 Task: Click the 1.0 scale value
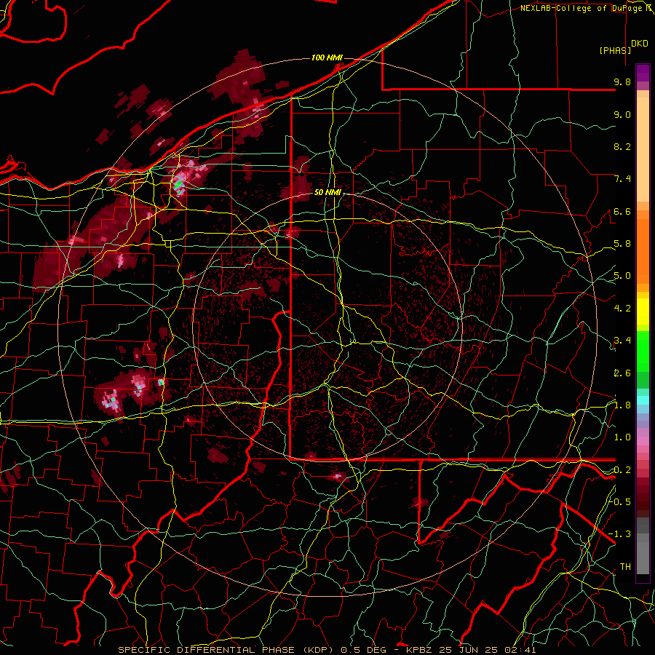click(x=622, y=437)
